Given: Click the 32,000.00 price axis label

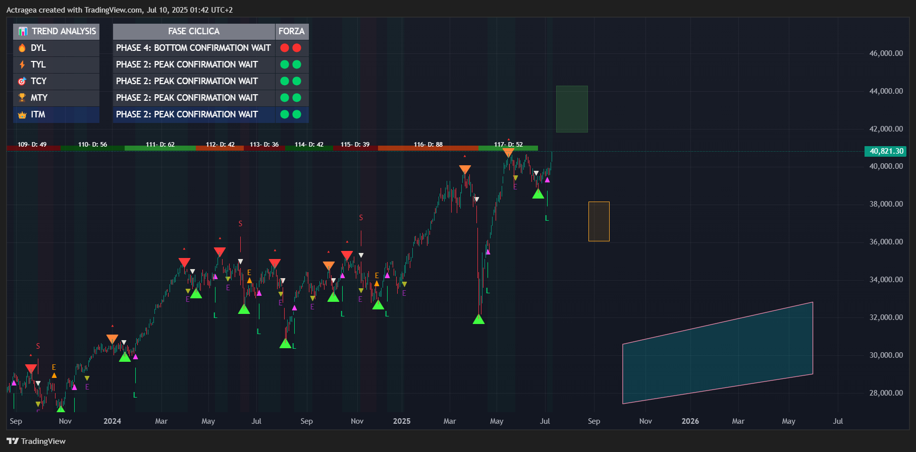Looking at the screenshot, I should [886, 317].
